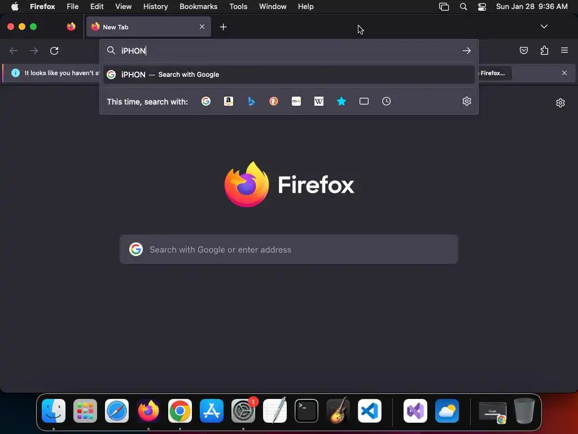Viewport: 578px width, 434px height.
Task: Open Visual Studio purple icon in Dock
Action: point(415,411)
